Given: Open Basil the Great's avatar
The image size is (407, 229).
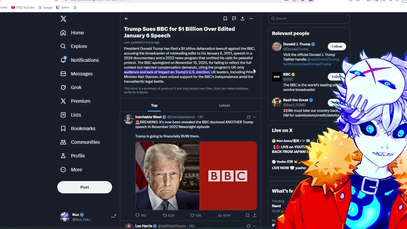Looking at the screenshot, I should pos(277,102).
